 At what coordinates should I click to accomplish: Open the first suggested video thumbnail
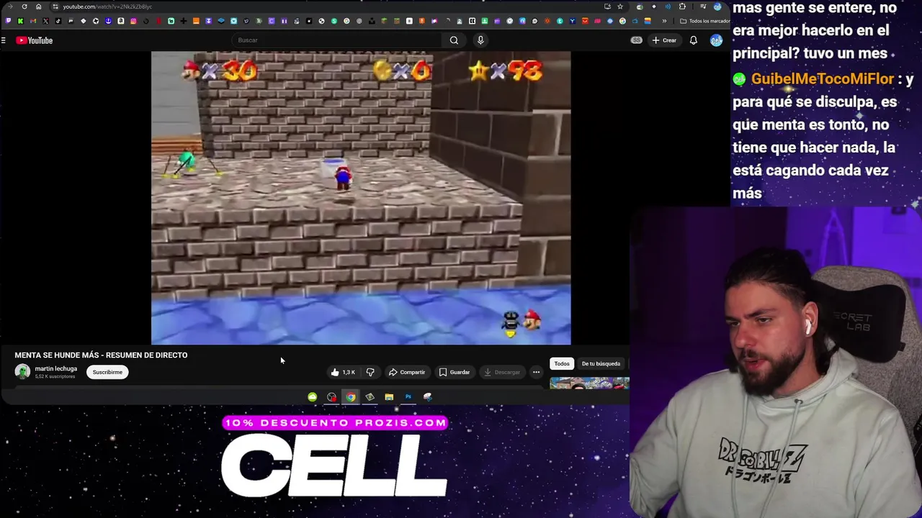(589, 383)
